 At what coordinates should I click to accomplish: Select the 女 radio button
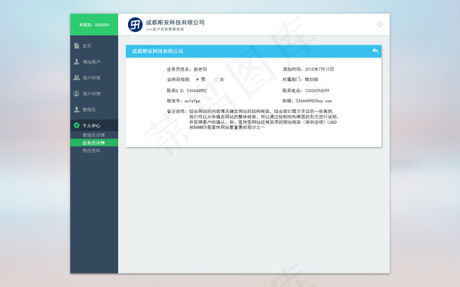[x=217, y=79]
